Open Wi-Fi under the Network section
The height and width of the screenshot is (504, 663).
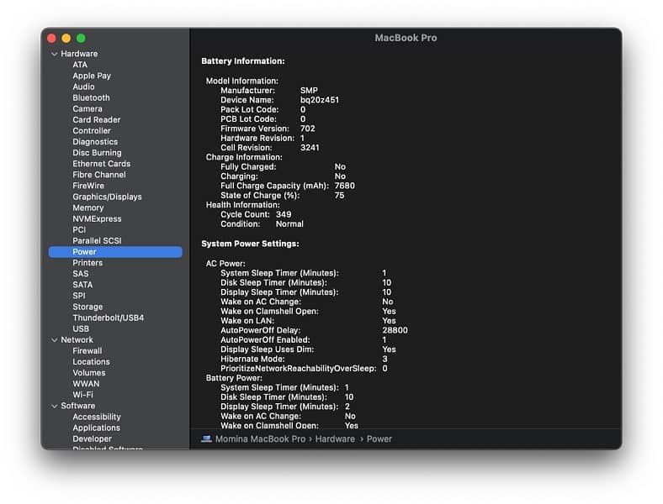click(x=82, y=395)
